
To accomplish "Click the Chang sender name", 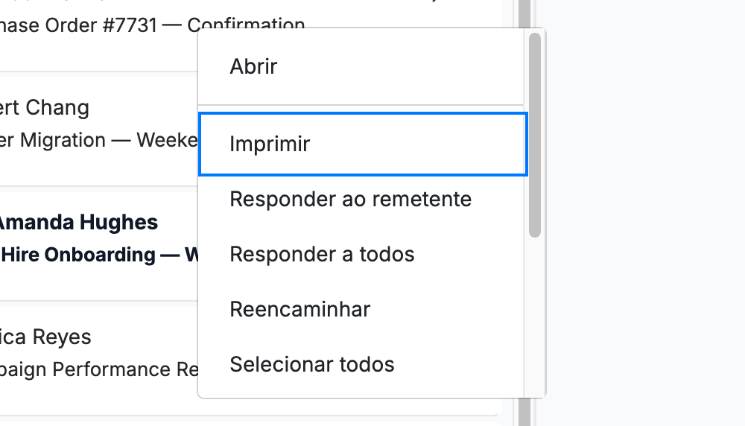I will click(45, 108).
